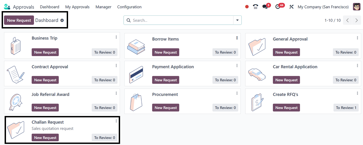Open the discuss messages icon
This screenshot has height=145, width=363.
pyautogui.click(x=265, y=7)
